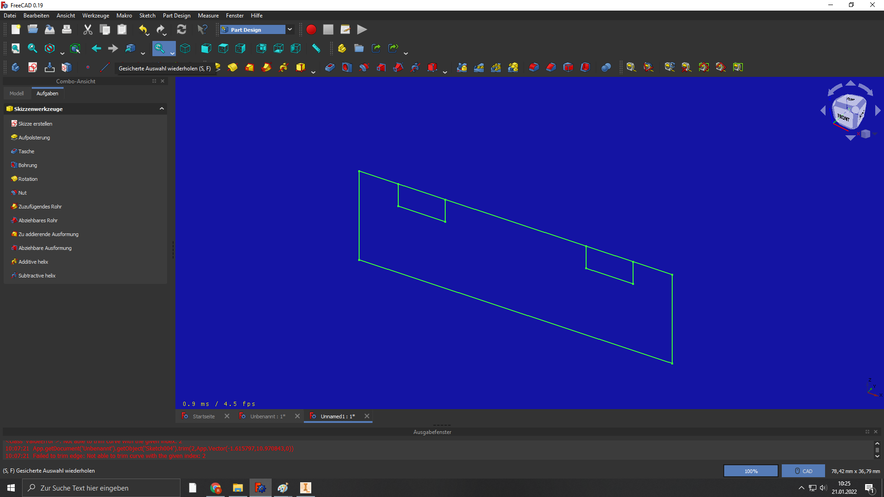Select the Fillet tool
This screenshot has height=497, width=884.
click(534, 67)
